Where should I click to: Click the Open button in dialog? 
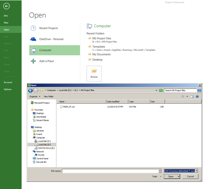(x=171, y=176)
